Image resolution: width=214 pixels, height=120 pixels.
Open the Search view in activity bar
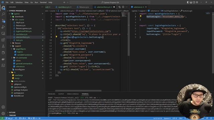[x=3, y=14]
